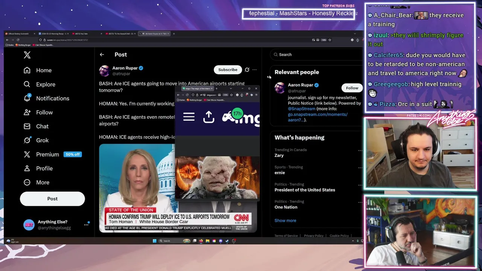Open President of the United States trend

[x=305, y=190]
